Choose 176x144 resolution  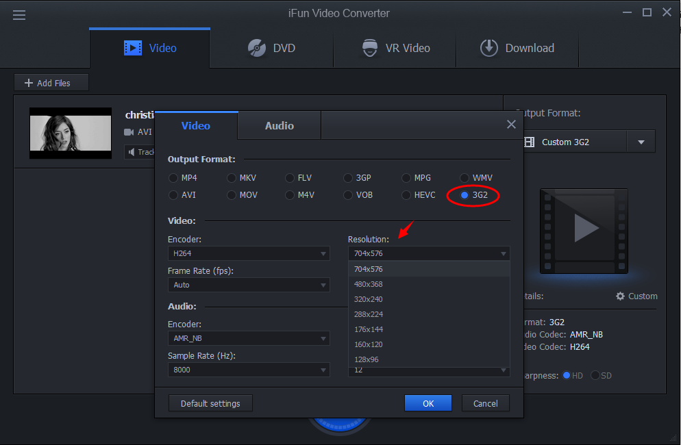point(429,329)
